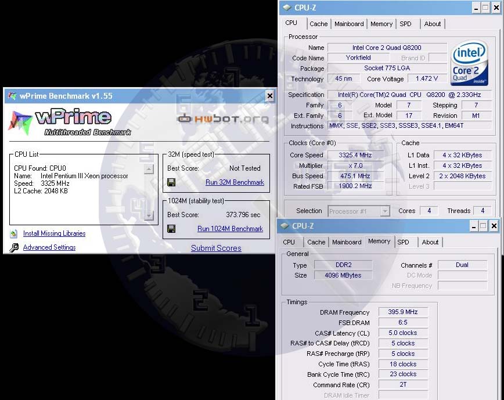
Task: Click the memory Type value DDR2
Action: 343,265
